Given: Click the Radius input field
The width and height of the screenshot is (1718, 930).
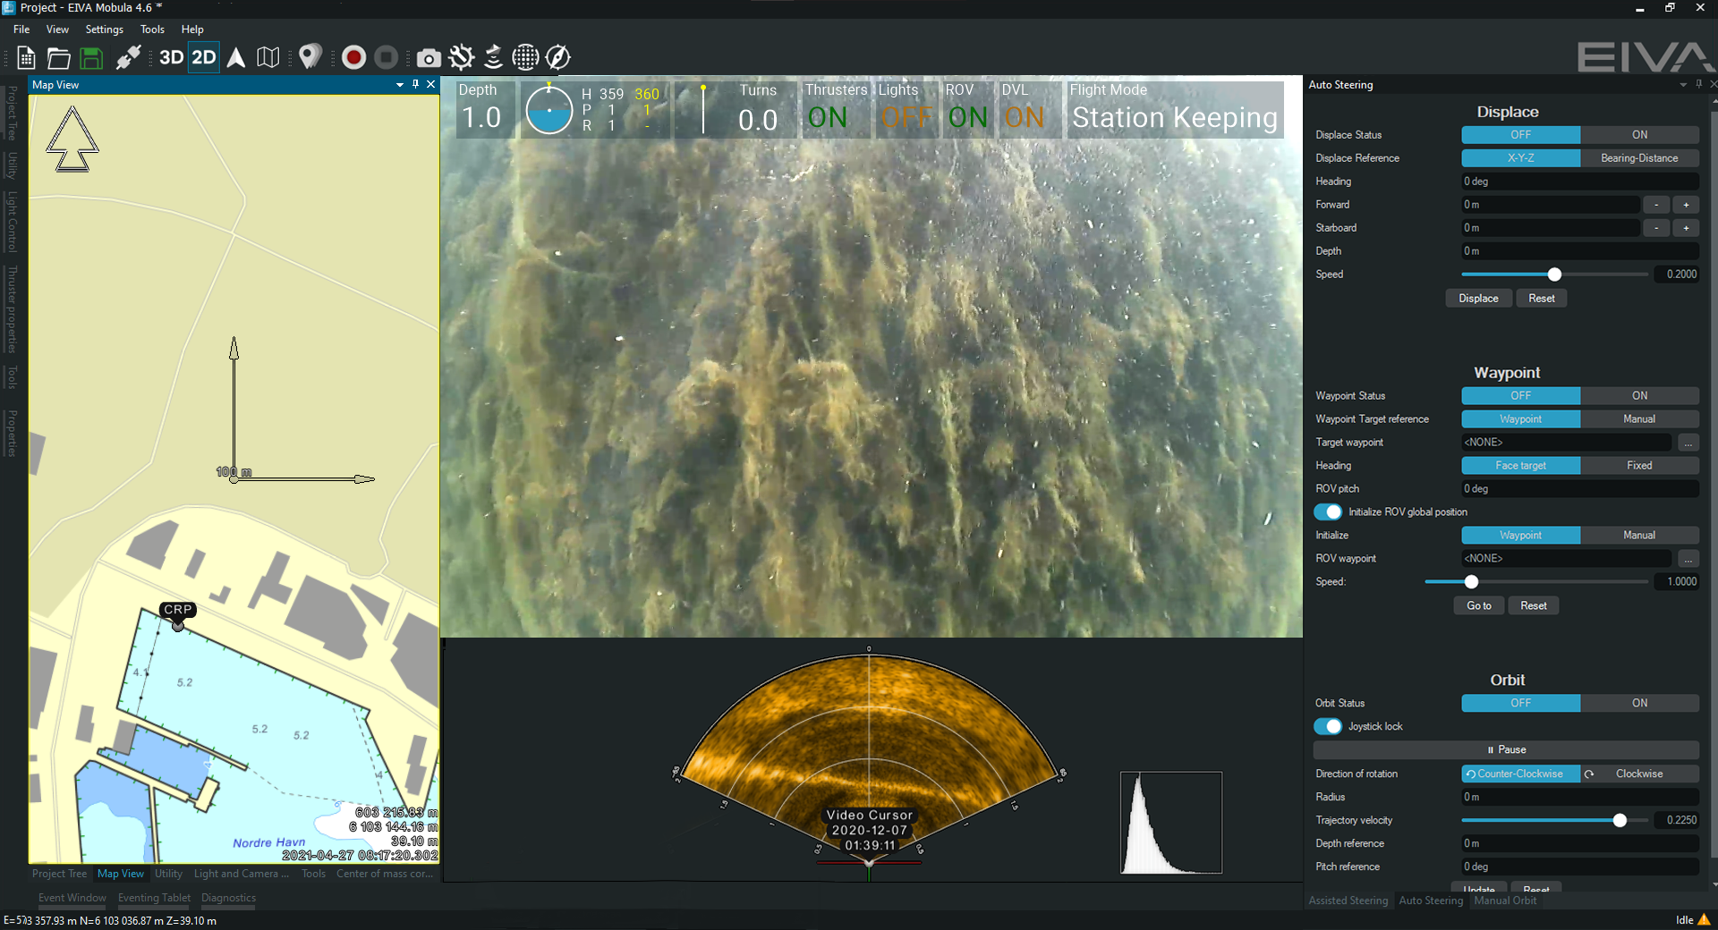Looking at the screenshot, I should [x=1579, y=797].
